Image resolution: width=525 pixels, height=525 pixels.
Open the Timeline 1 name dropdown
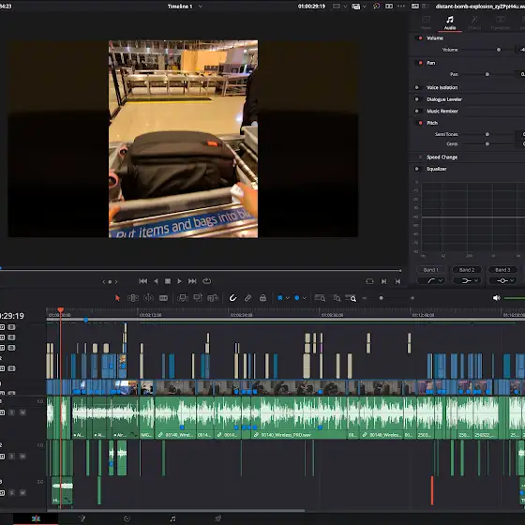click(x=201, y=7)
